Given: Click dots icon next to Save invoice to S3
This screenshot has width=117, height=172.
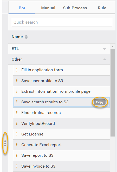Looking at the screenshot, I should (17, 166).
